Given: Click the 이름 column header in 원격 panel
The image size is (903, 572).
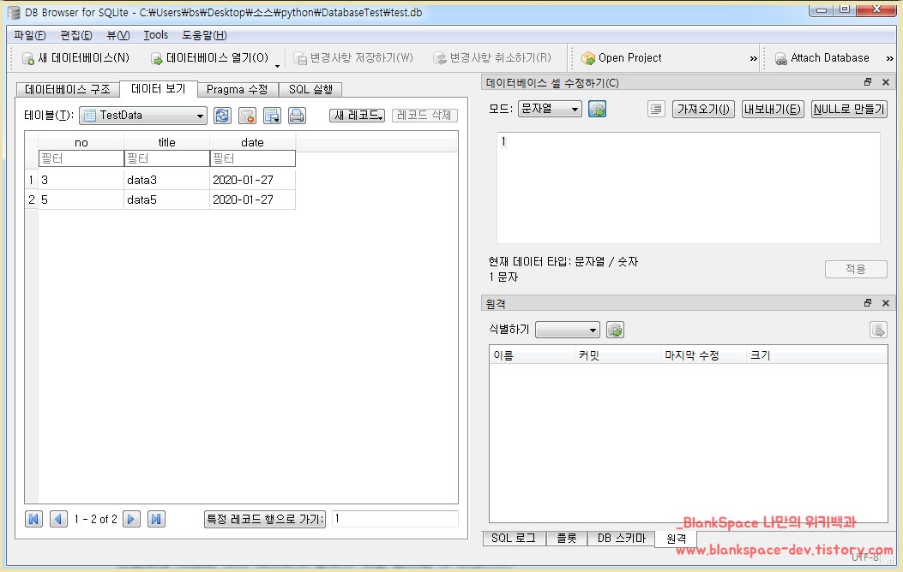Looking at the screenshot, I should pos(533,355).
